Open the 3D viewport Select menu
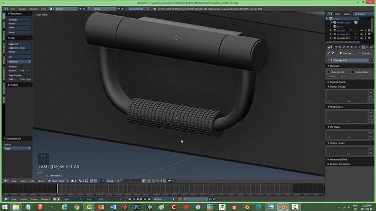 pos(23,181)
